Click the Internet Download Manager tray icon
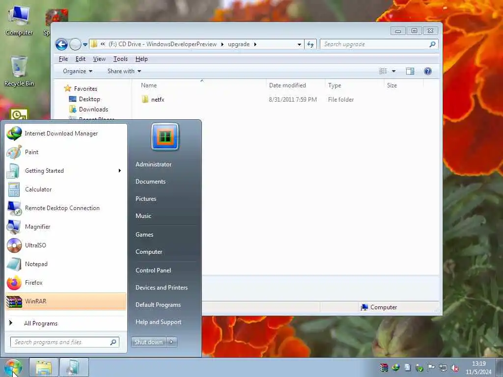Screen dimensions: 503x377 coord(396,368)
